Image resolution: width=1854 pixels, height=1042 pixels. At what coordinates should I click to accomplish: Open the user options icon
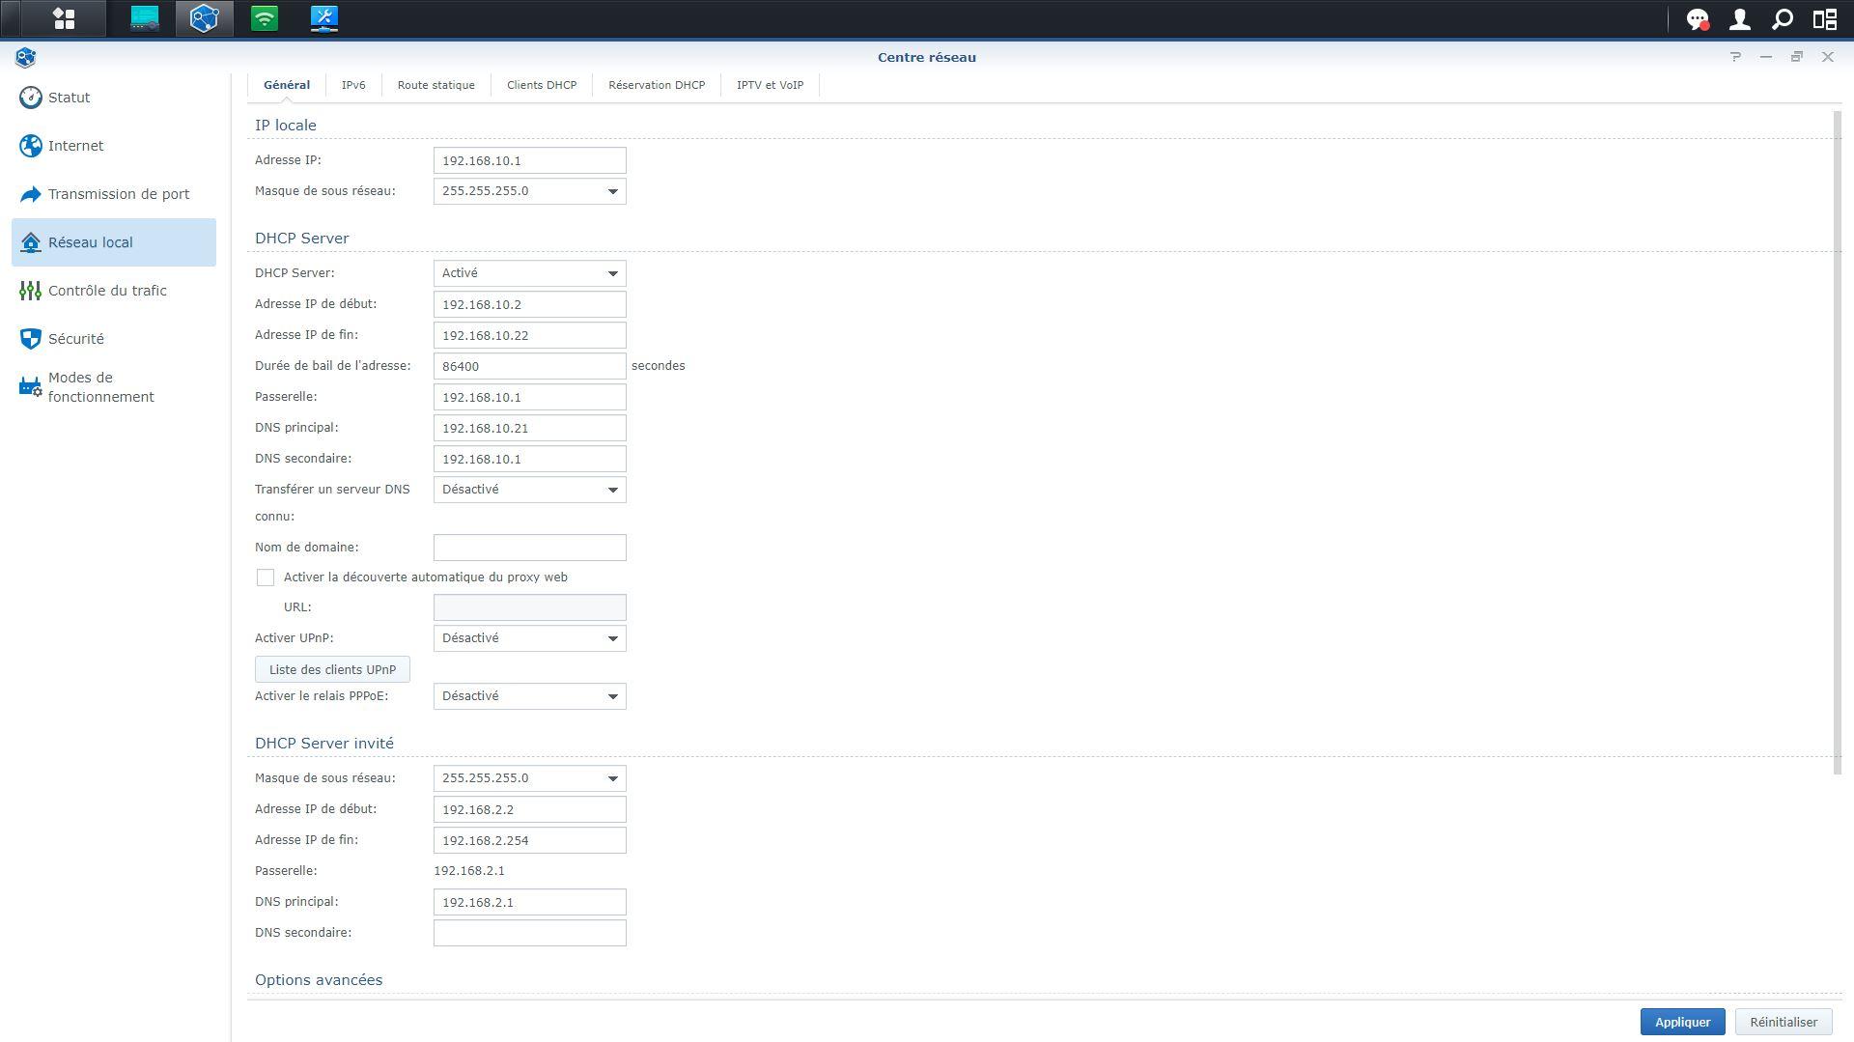click(1740, 19)
